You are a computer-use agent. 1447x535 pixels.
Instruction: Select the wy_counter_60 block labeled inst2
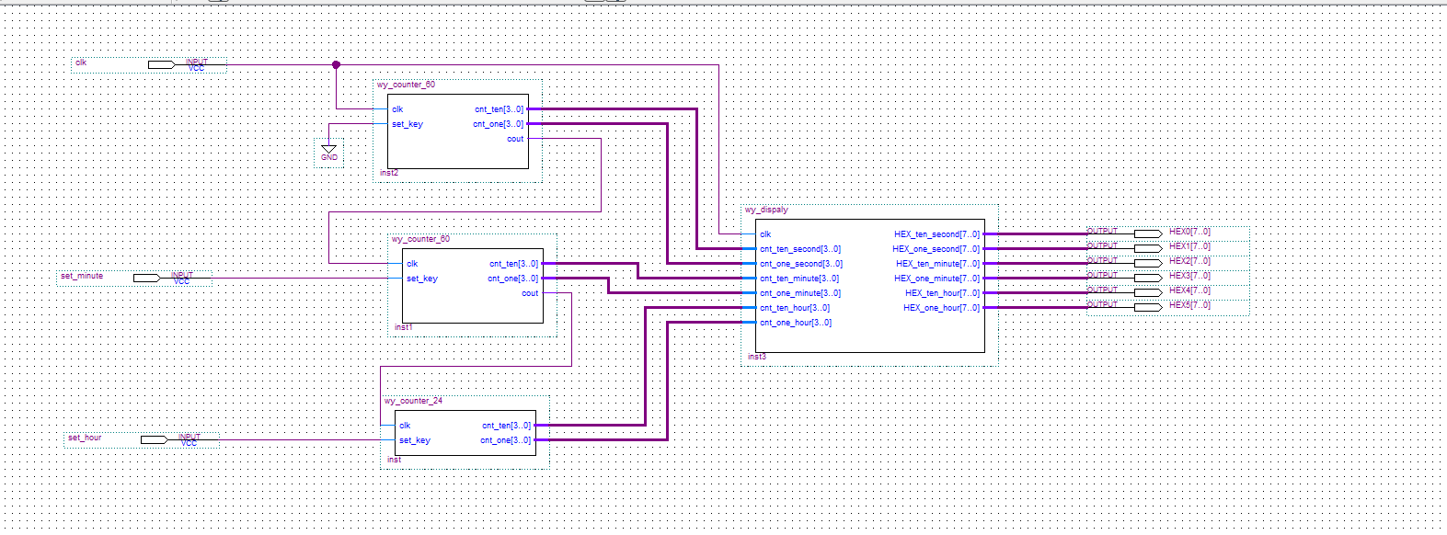458,131
